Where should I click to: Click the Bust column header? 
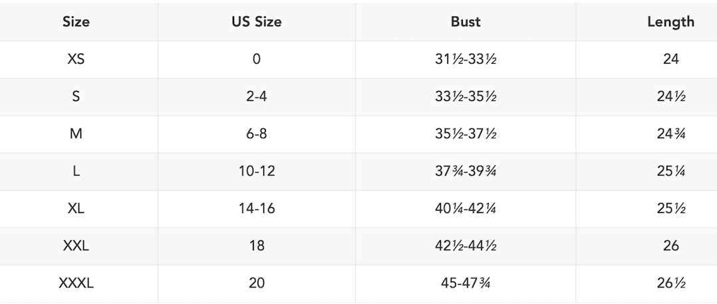[x=465, y=22]
